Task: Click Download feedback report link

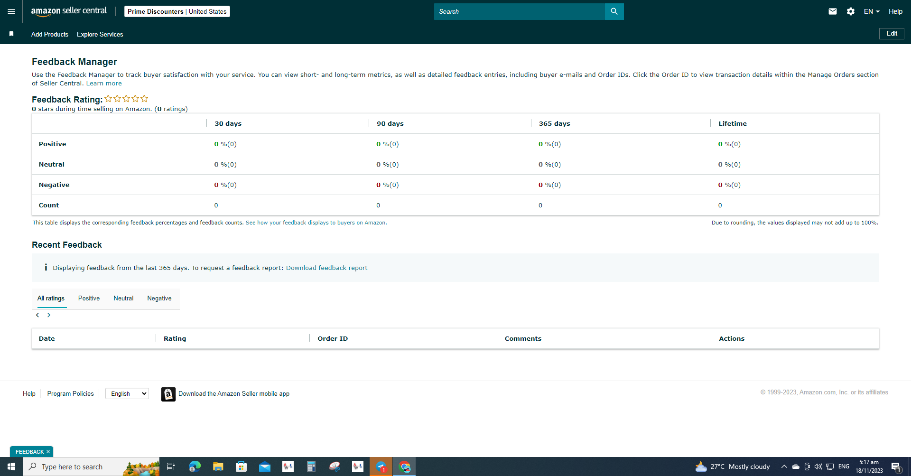Action: [x=326, y=268]
